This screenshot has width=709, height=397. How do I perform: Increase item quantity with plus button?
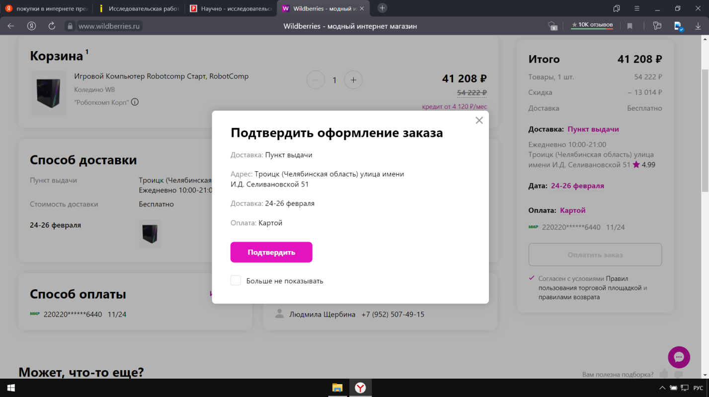[x=353, y=80]
